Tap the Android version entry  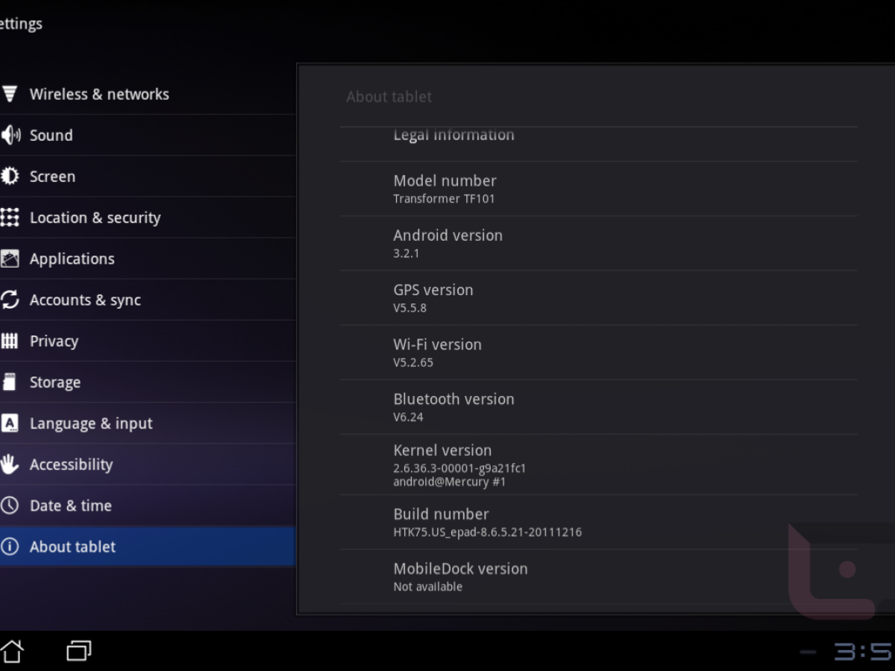coord(447,243)
